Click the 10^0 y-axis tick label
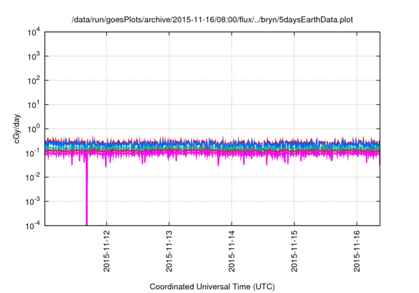The image size is (419, 293). pos(33,129)
